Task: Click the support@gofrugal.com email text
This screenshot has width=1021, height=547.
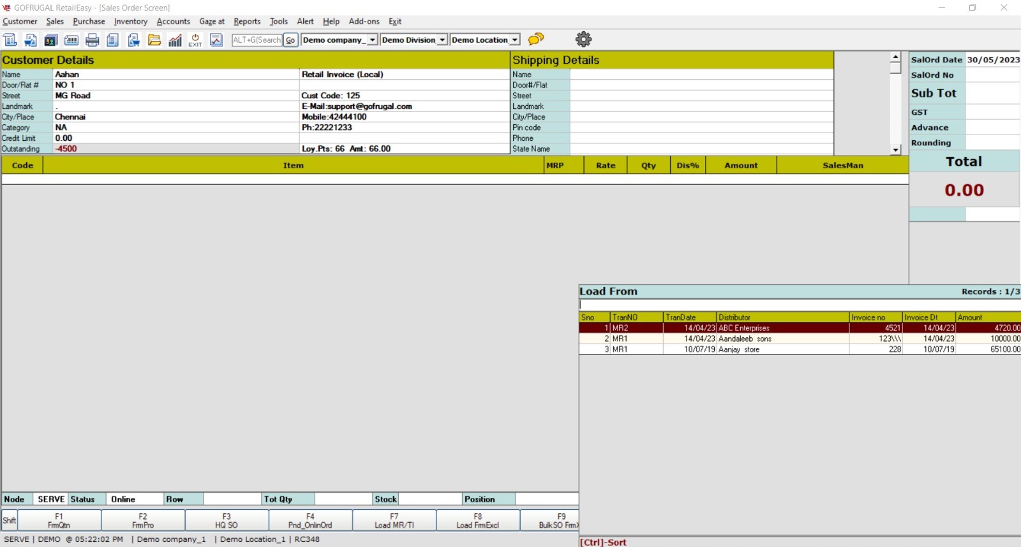Action: pos(370,106)
